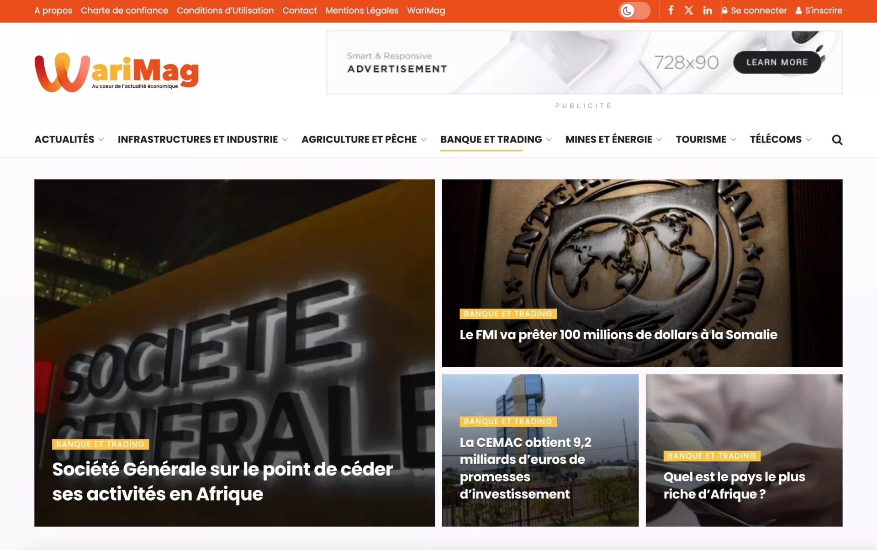Open the Mines et Énergie menu item

[608, 139]
